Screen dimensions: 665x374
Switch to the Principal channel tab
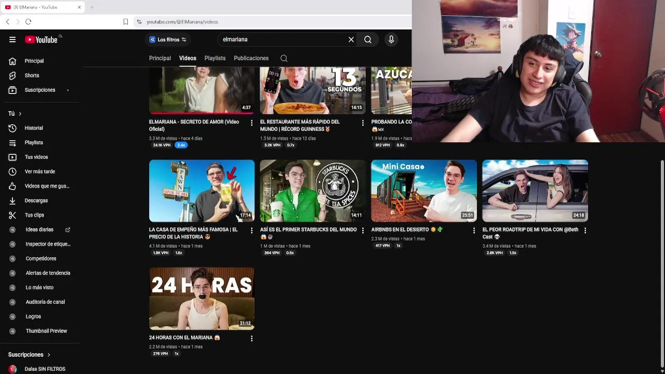coord(160,58)
